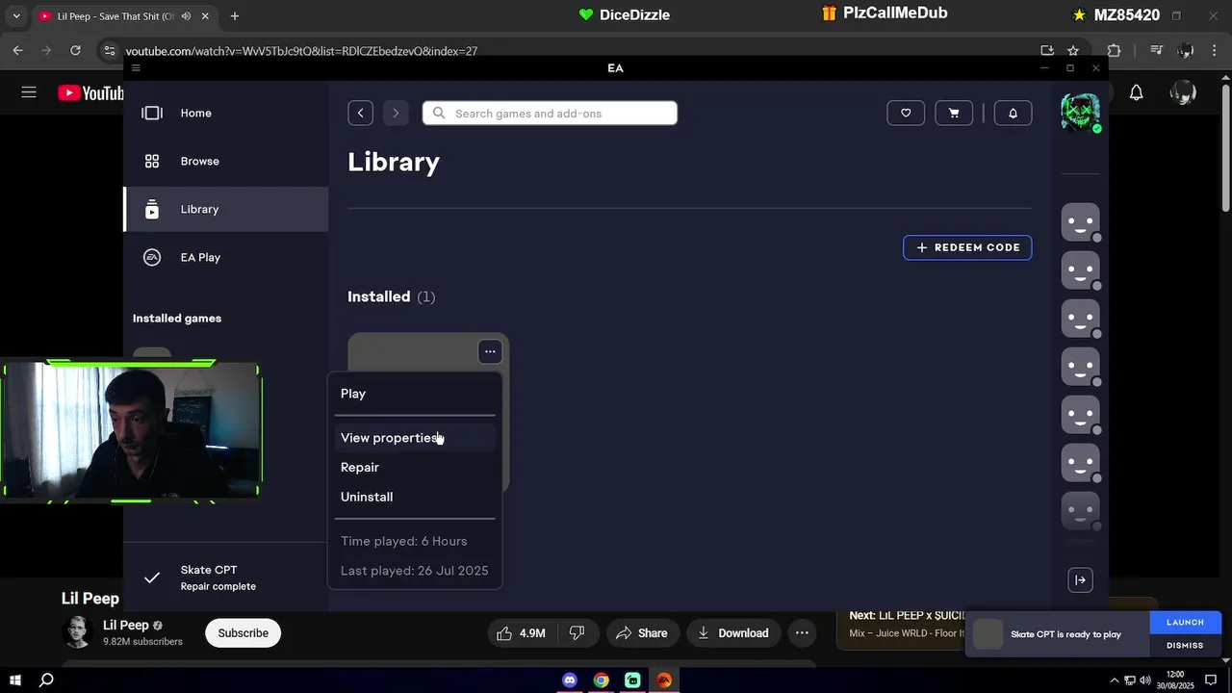Open the Lil Peep channel name link

126,626
